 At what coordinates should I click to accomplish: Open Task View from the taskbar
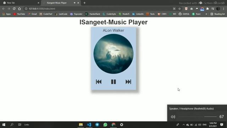coord(20,125)
